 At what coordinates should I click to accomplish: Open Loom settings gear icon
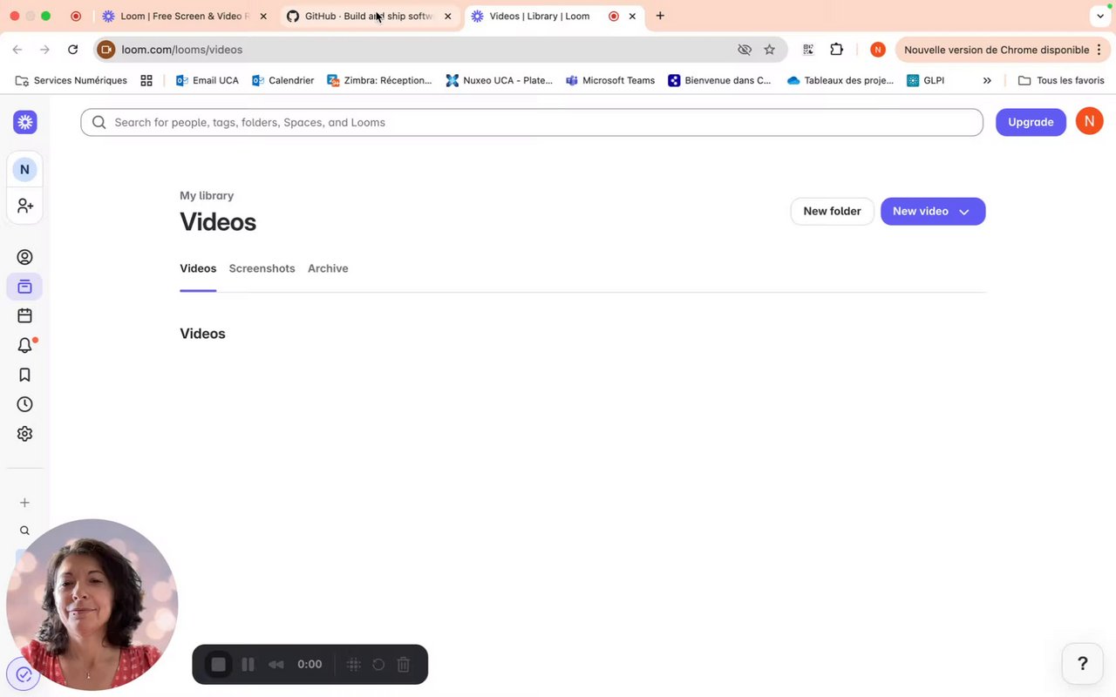[24, 434]
